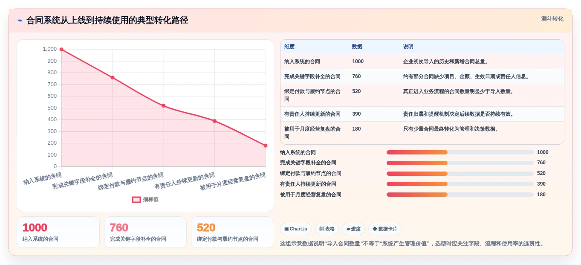The width and height of the screenshot is (581, 265).
Task: Click the 520 data point on the line
Action: pyautogui.click(x=164, y=106)
